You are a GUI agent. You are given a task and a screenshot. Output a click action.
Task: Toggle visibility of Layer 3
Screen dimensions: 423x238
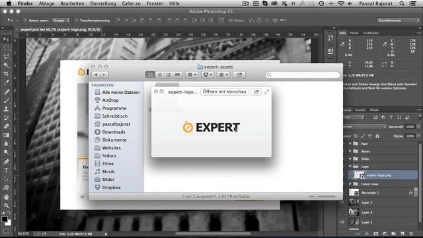[x=342, y=222]
